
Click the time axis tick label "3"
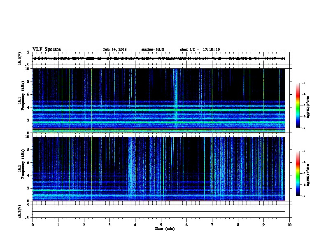(x=109, y=225)
